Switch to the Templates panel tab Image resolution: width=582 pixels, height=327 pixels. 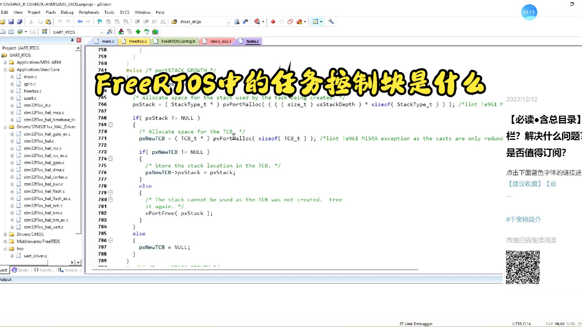70,270
